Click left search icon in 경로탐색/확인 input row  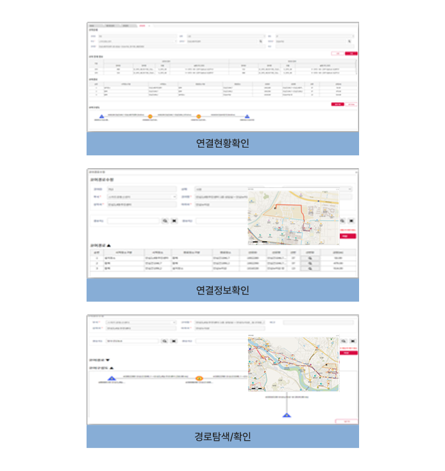point(165,341)
